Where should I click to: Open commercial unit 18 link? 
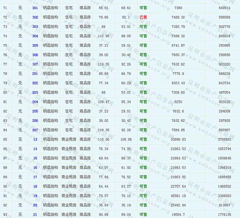(x=35, y=186)
